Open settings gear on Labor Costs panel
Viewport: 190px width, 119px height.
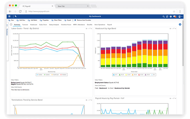[86, 29]
